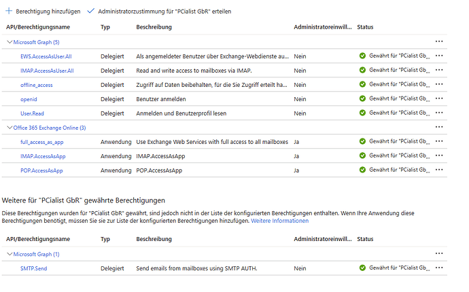
Task: Click 'Gewährt für PCialist Gb...' status in SMTP.Send row
Action: click(x=399, y=268)
